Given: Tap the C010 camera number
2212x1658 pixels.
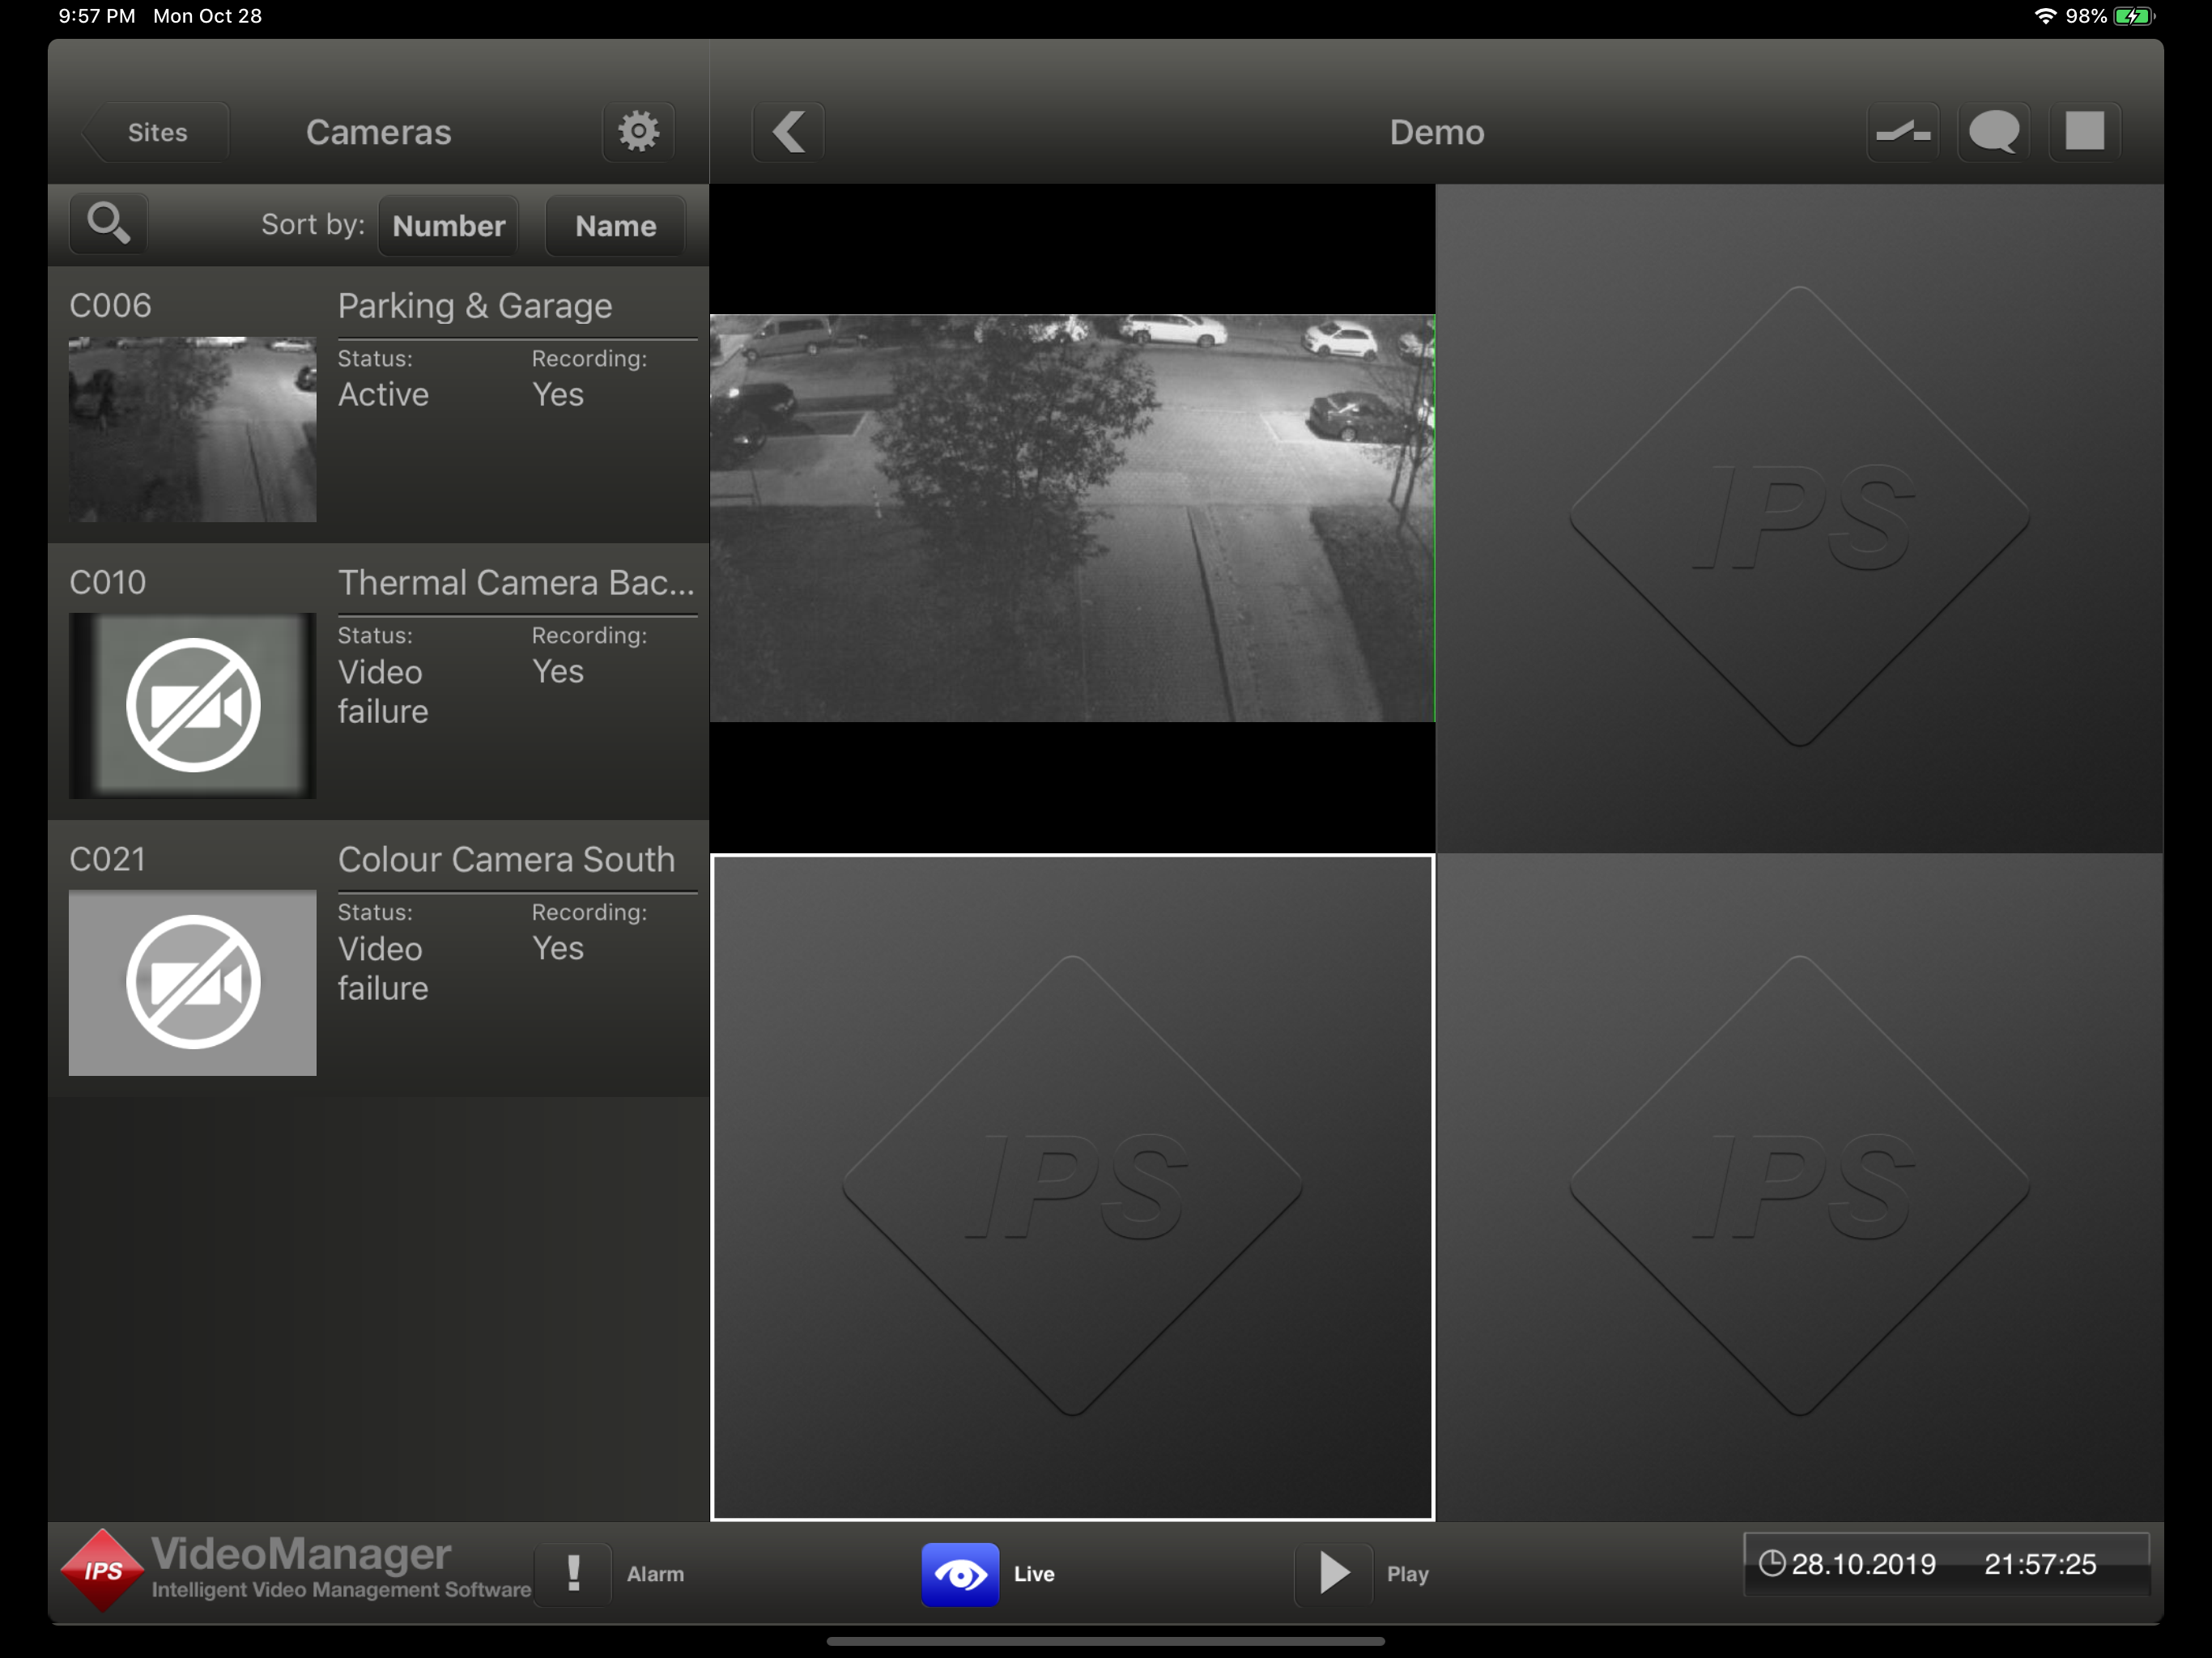Looking at the screenshot, I should [107, 583].
